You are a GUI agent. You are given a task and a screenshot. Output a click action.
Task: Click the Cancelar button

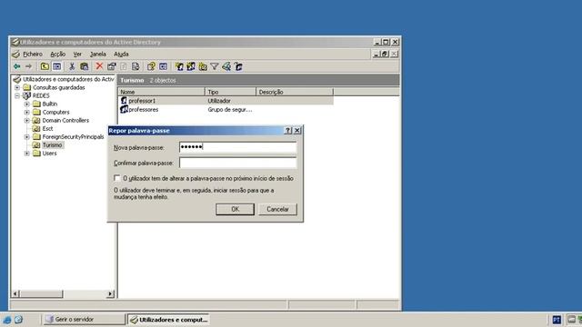click(x=277, y=209)
